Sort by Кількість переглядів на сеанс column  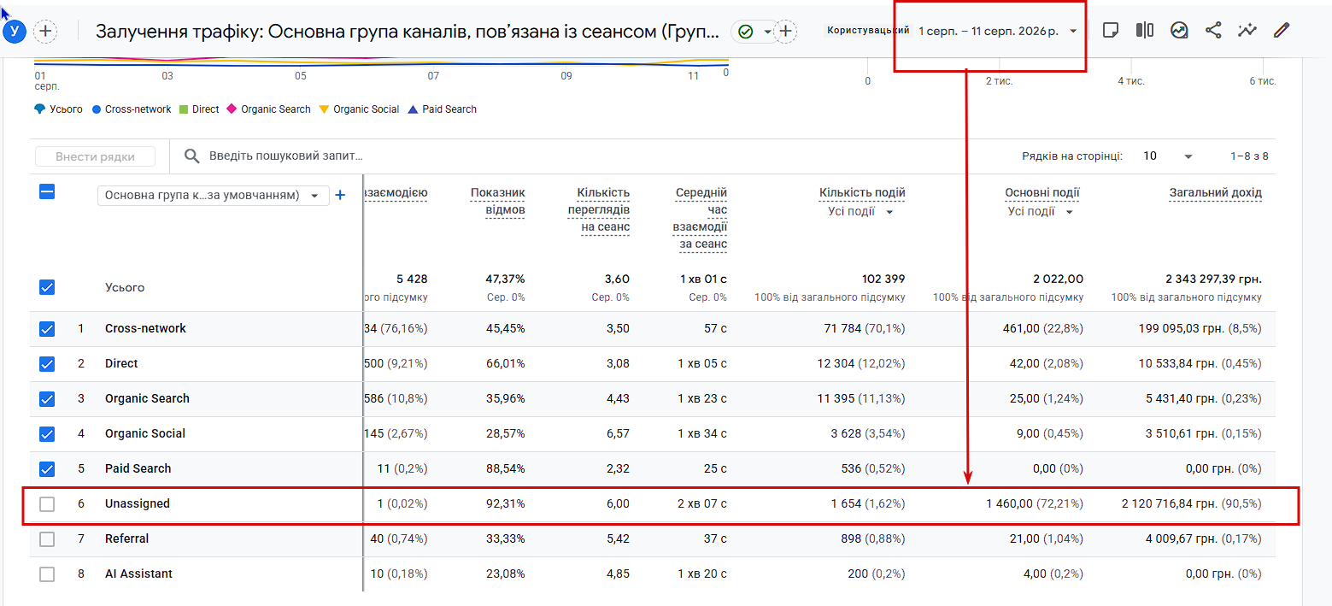(598, 209)
